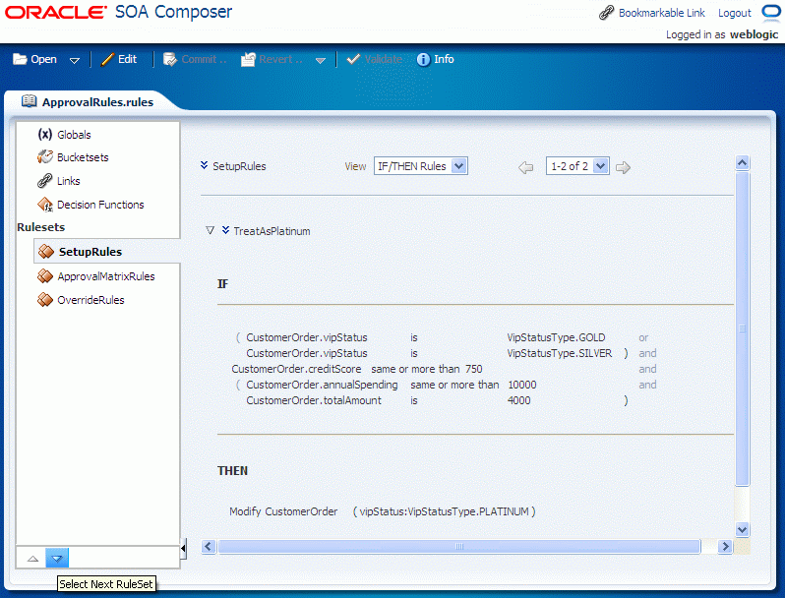
Task: Collapse the TreatAsPlatinum rule triangle
Action: pos(211,231)
